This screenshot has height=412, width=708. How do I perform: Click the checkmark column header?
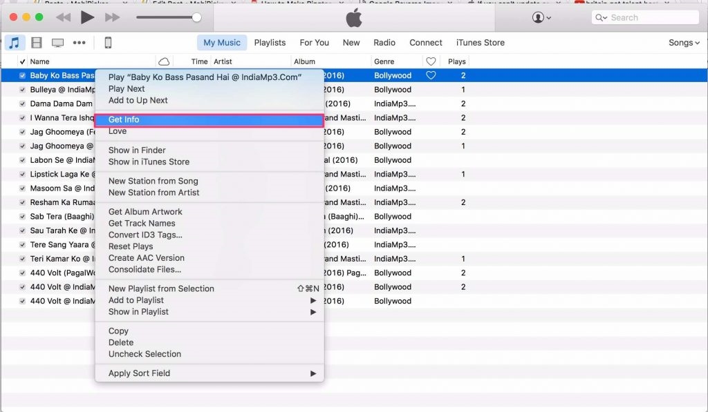(x=22, y=61)
